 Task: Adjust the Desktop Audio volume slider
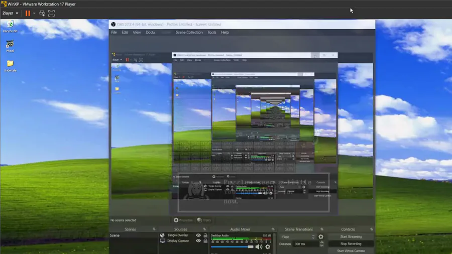click(x=232, y=247)
